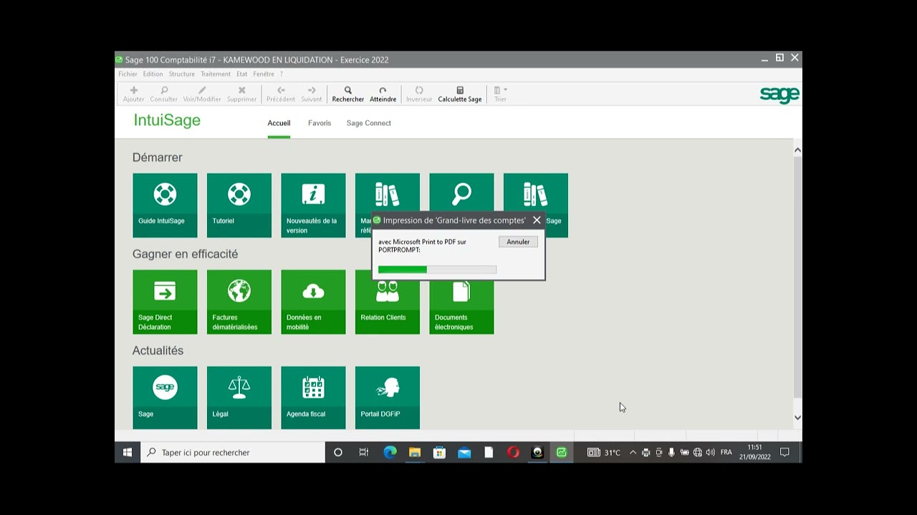The width and height of the screenshot is (917, 515).
Task: Click the Voir/Modifier toolbar button
Action: click(202, 94)
